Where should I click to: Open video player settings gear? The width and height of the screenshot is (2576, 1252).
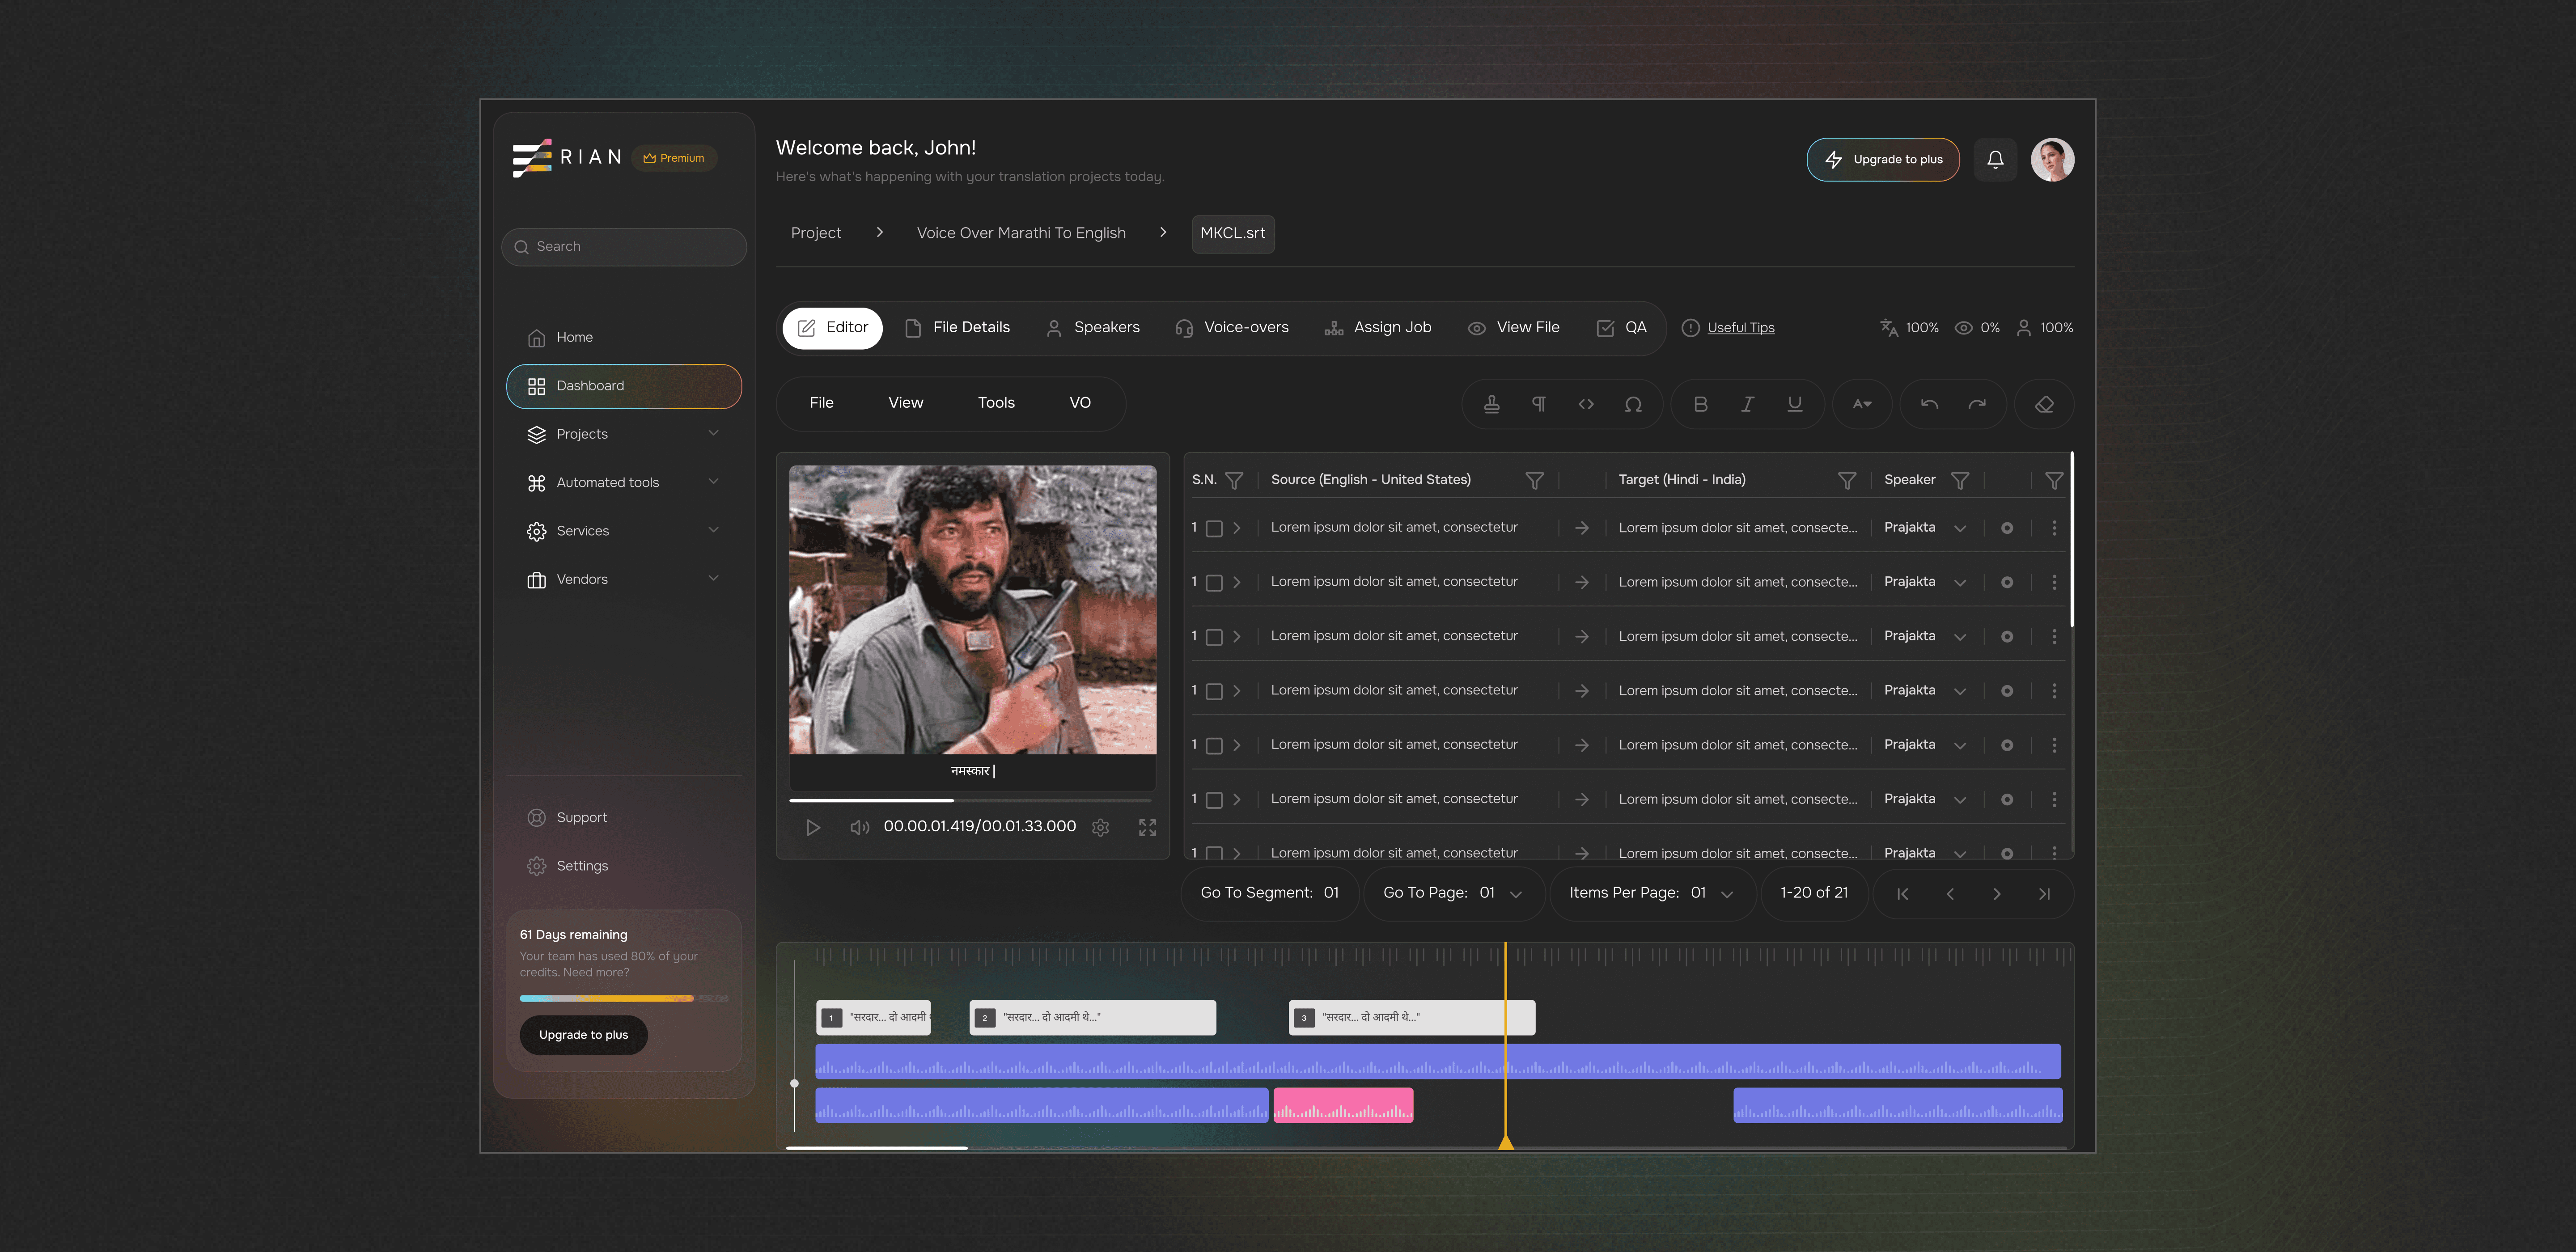(1100, 828)
